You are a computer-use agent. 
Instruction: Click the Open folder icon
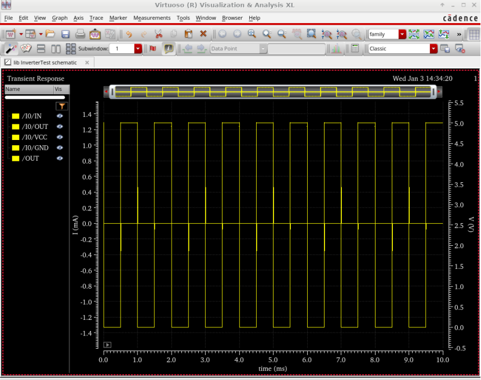coord(50,34)
